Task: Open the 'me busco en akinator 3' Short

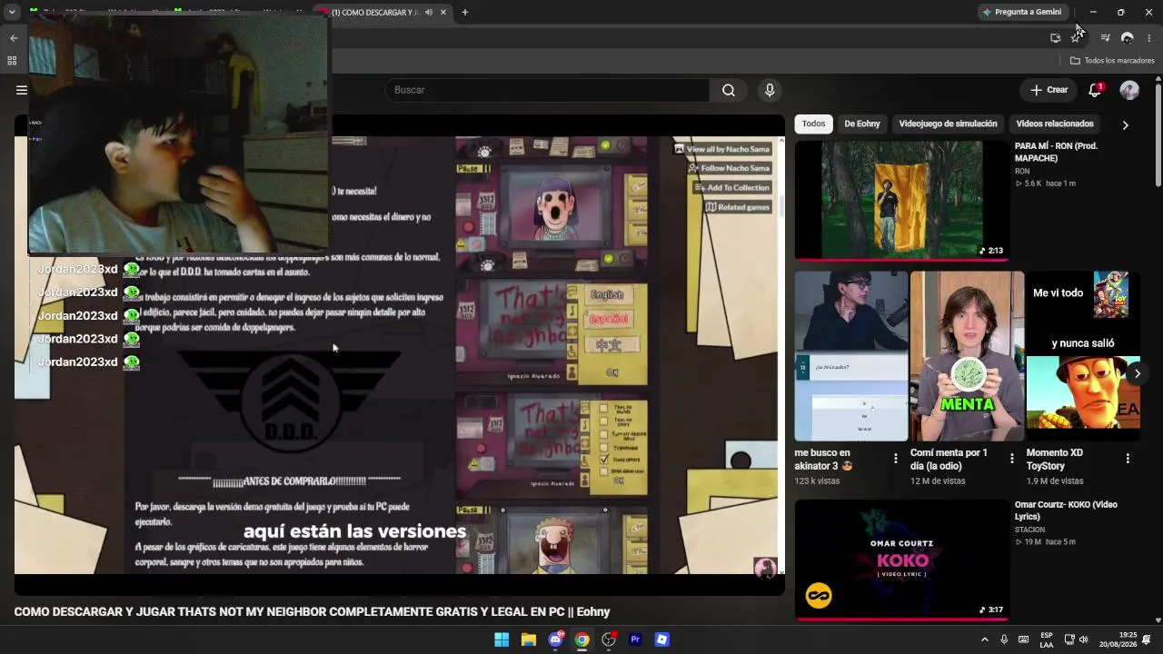Action: [x=851, y=356]
